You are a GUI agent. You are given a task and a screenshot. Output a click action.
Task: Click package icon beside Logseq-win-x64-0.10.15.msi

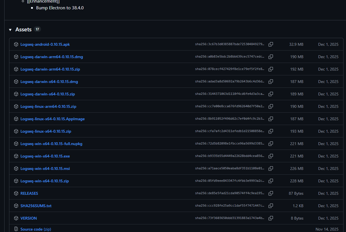16,168
